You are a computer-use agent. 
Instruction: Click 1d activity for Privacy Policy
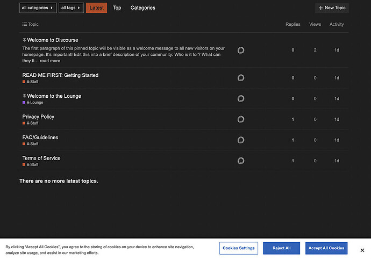(337, 119)
